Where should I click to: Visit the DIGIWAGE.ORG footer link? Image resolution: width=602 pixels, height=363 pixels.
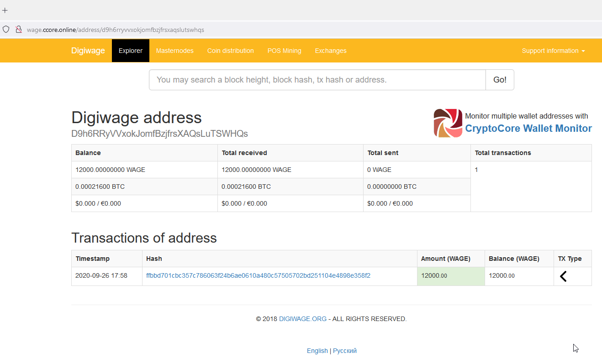click(303, 319)
